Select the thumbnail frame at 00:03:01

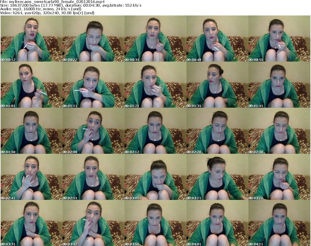[x=155, y=177]
